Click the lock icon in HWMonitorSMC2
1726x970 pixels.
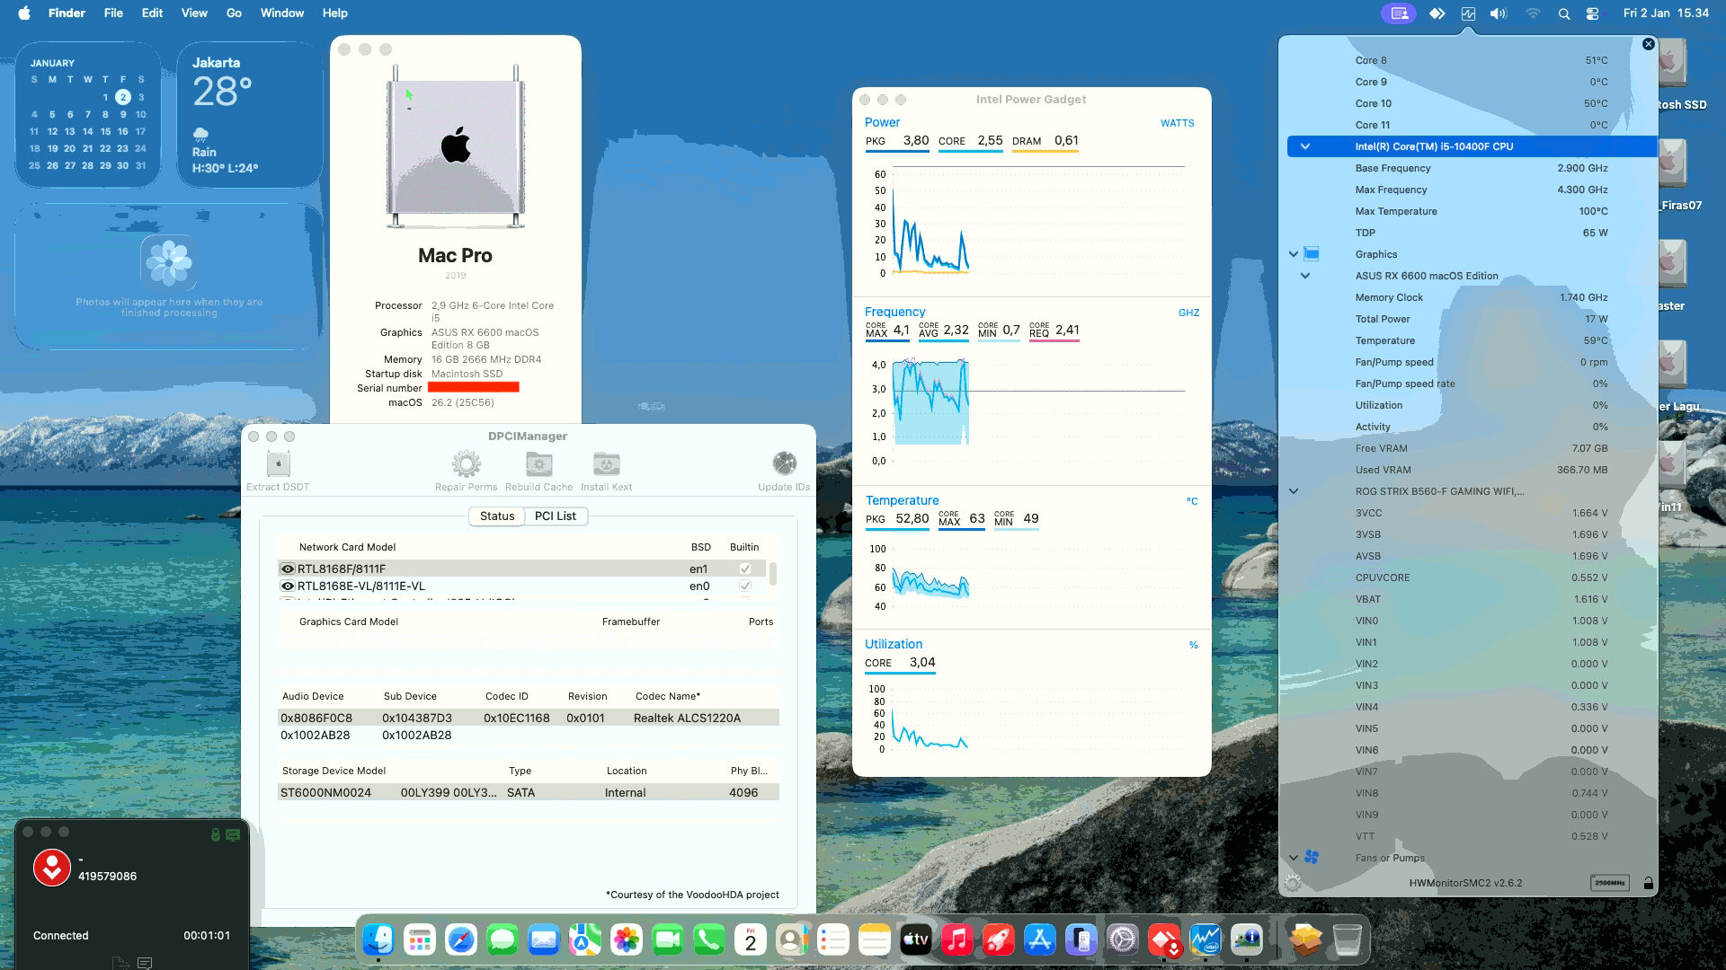[1648, 883]
